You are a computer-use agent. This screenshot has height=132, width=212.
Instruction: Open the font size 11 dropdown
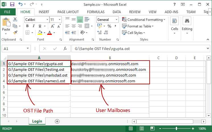tap(59, 19)
